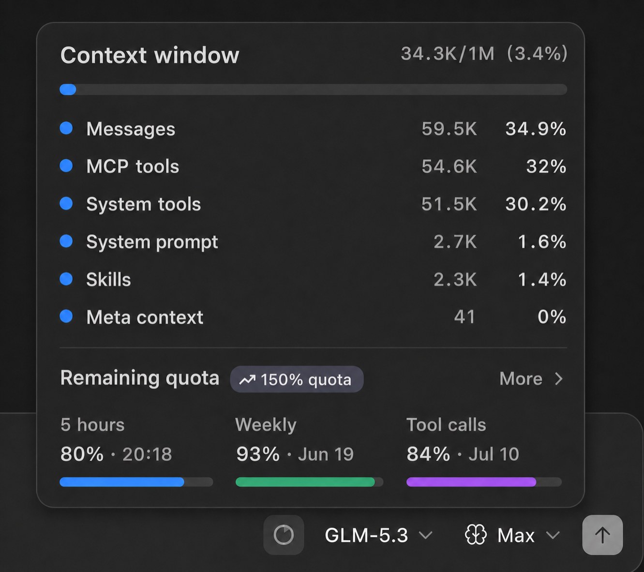Click the 150% quota badge
The height and width of the screenshot is (572, 644).
[297, 379]
